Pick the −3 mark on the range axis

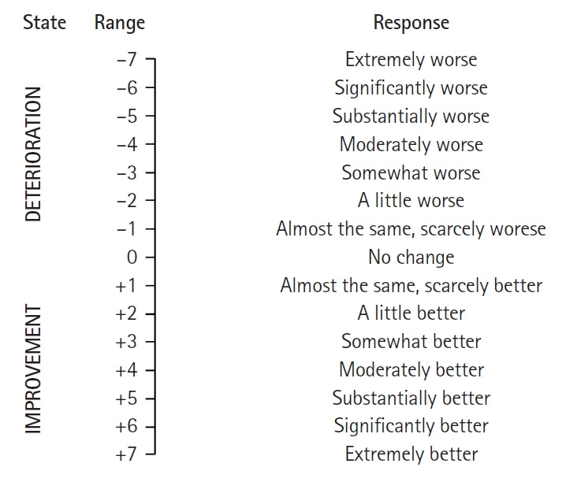(x=126, y=172)
